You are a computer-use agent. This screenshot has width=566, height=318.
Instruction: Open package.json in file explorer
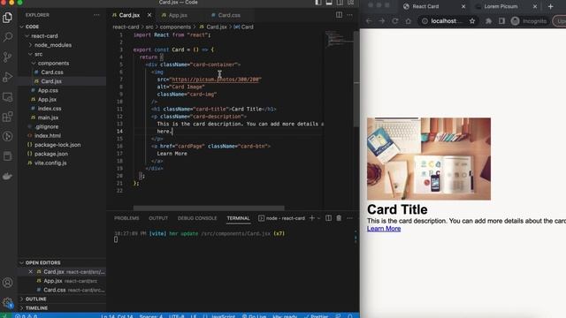point(51,154)
